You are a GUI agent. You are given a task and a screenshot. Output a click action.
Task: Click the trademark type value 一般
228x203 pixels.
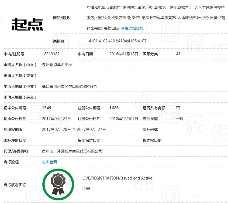coord(180,119)
